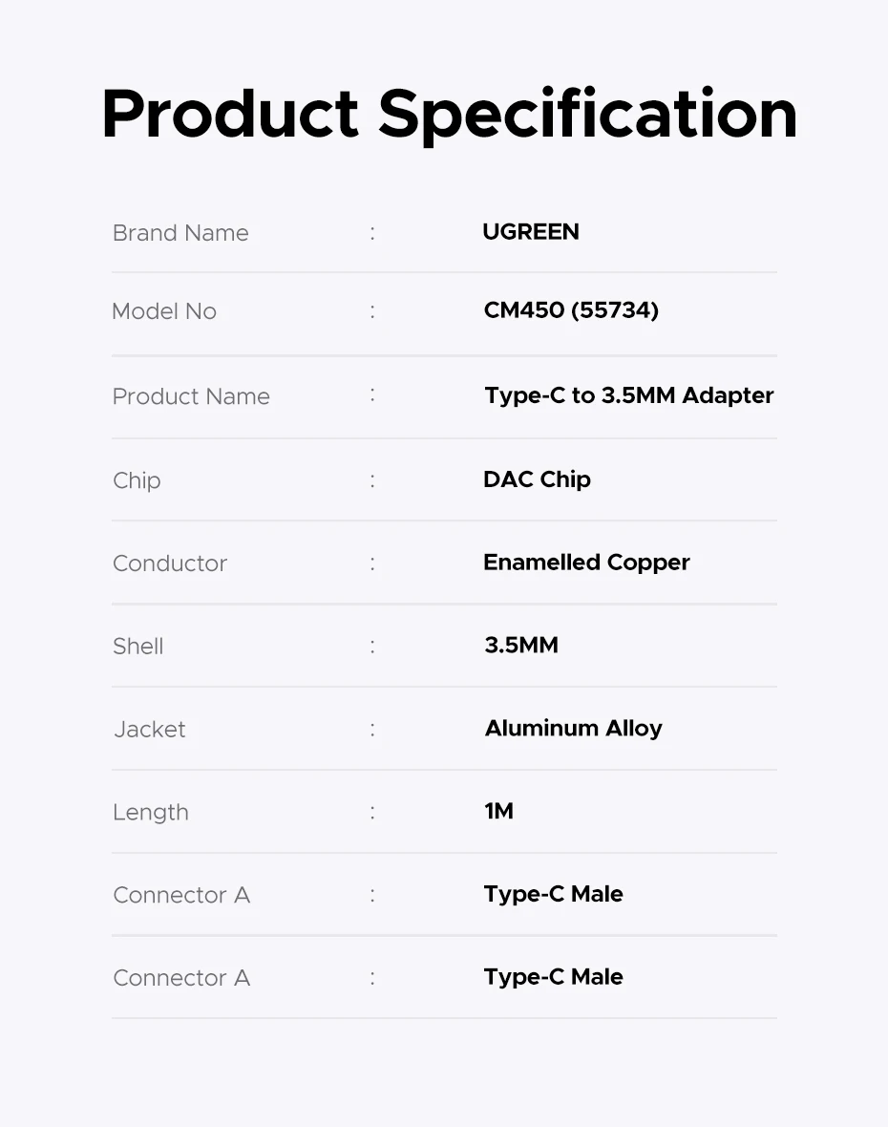Image resolution: width=888 pixels, height=1127 pixels.
Task: Click the Product Specification heading
Action: click(449, 115)
